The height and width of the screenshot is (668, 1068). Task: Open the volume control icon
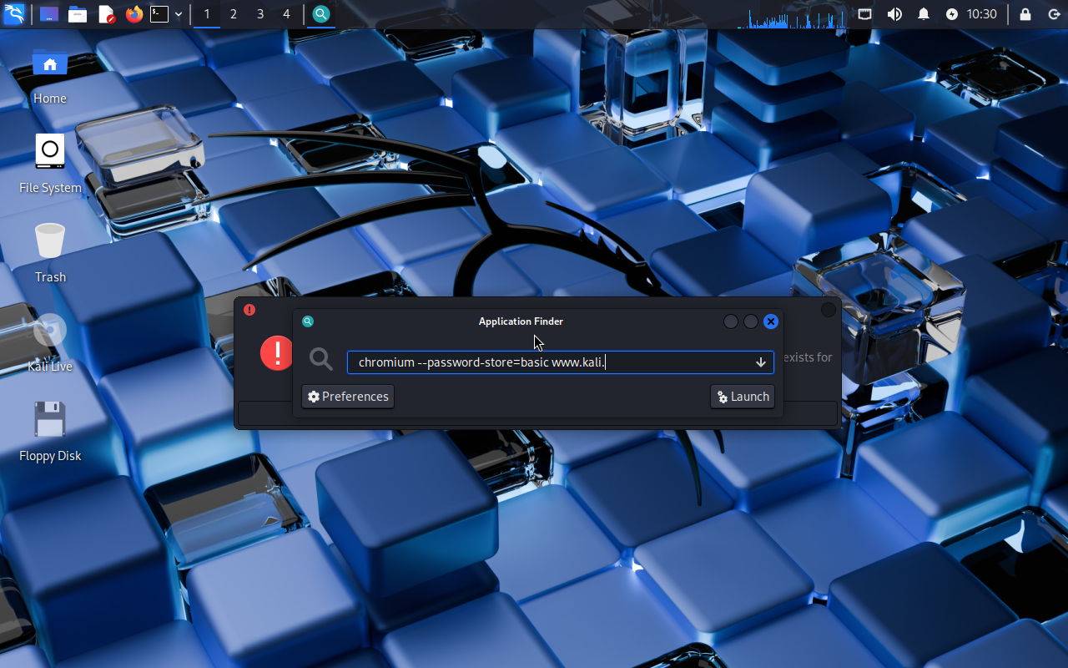click(894, 14)
